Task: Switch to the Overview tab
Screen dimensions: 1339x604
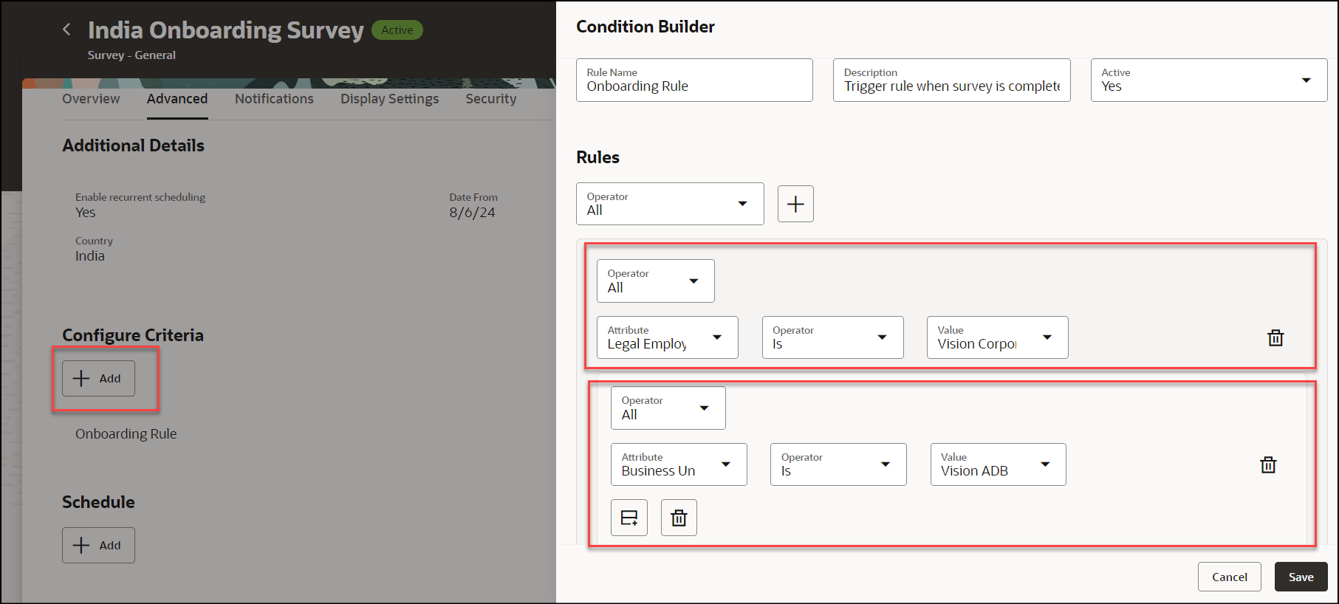Action: [91, 99]
